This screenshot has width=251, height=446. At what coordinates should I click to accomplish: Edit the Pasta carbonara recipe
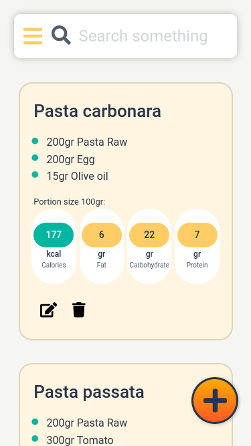click(x=48, y=310)
